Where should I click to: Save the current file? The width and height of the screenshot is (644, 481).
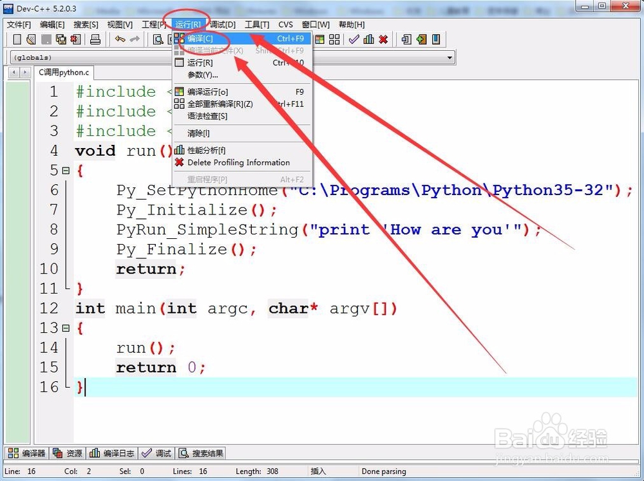coord(46,40)
